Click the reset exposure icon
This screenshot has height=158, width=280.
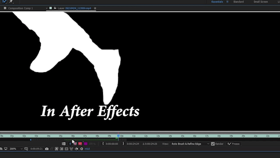(82, 149)
